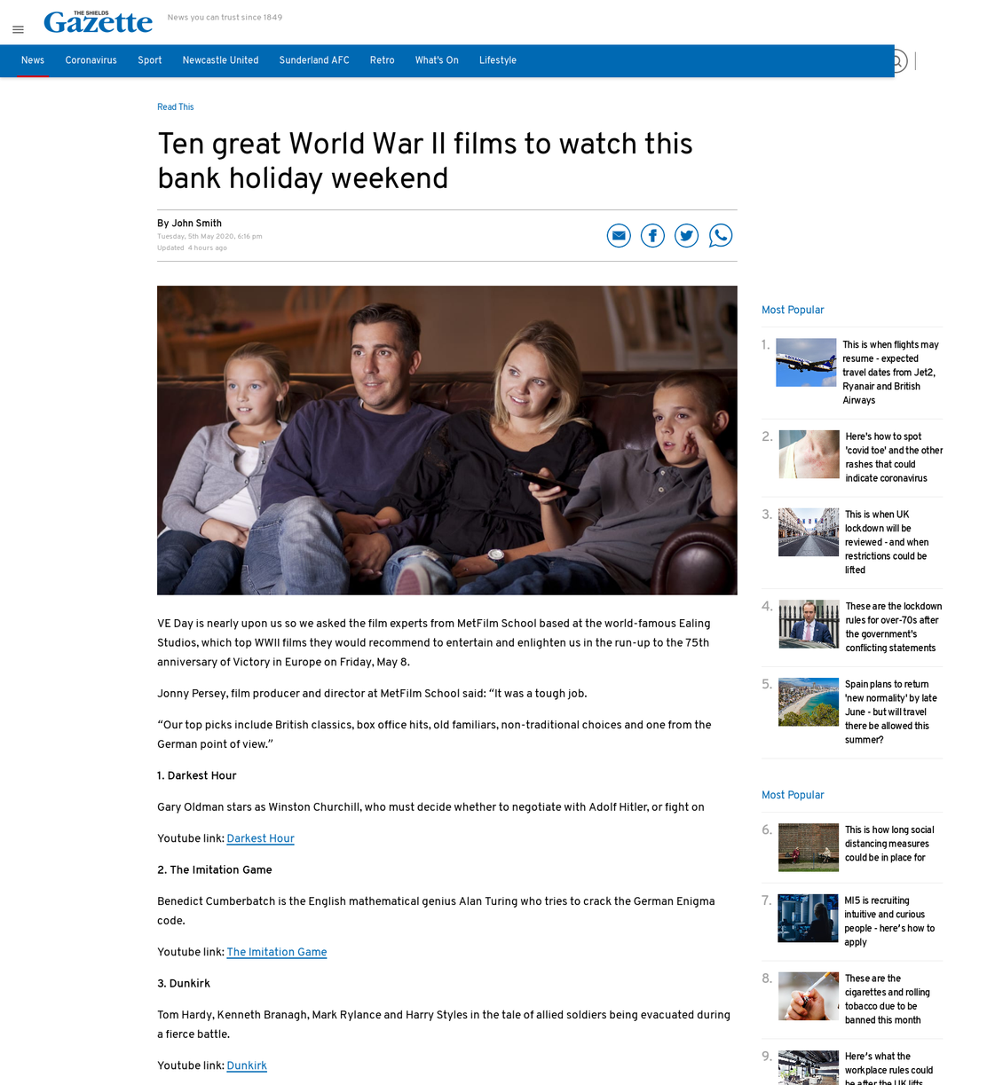Share article via WhatsApp icon
The height and width of the screenshot is (1085, 987).
click(721, 235)
